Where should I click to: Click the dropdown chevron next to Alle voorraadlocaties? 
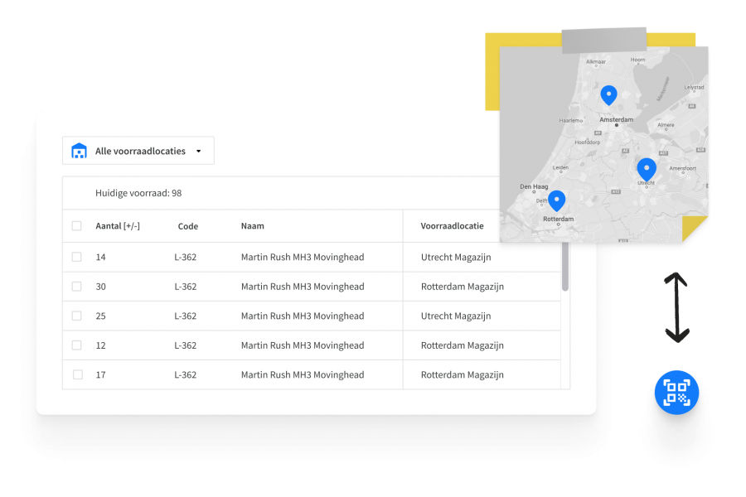198,151
